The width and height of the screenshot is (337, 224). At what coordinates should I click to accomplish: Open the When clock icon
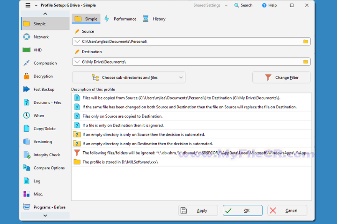tap(26, 115)
